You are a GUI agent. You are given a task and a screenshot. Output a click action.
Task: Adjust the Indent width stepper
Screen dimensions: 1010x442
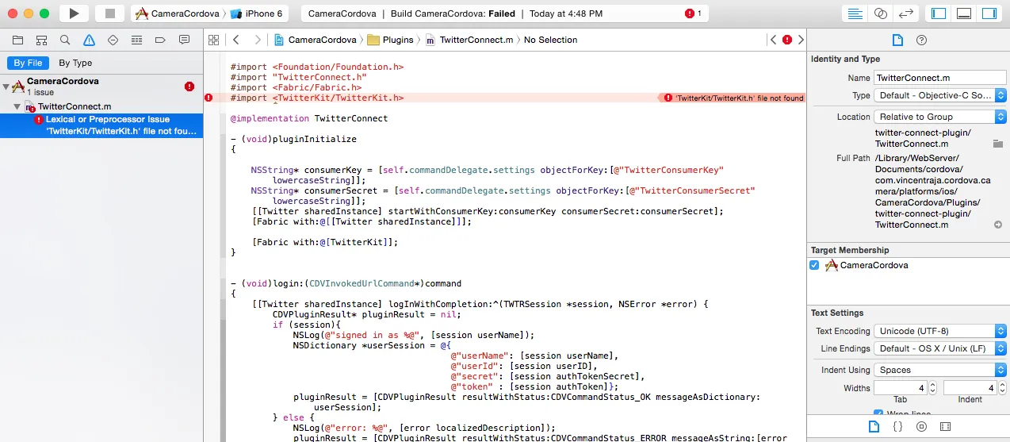tap(1002, 388)
